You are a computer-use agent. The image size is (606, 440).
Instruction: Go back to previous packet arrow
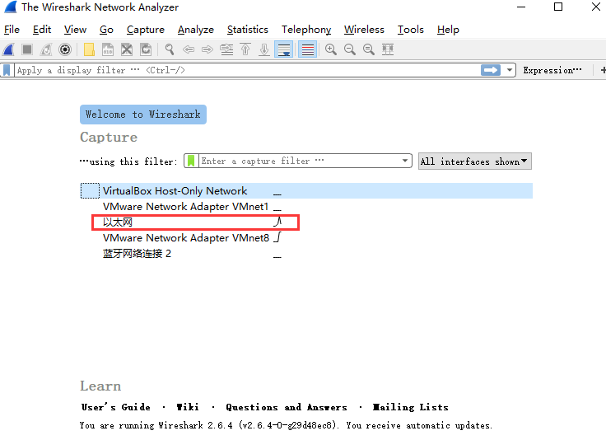(x=189, y=49)
